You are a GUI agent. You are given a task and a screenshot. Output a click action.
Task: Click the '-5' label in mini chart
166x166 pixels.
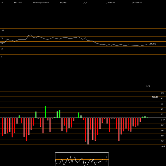(x=106, y=161)
